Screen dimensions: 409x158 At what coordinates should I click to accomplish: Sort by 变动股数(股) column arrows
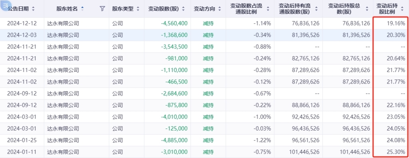click(x=183, y=9)
